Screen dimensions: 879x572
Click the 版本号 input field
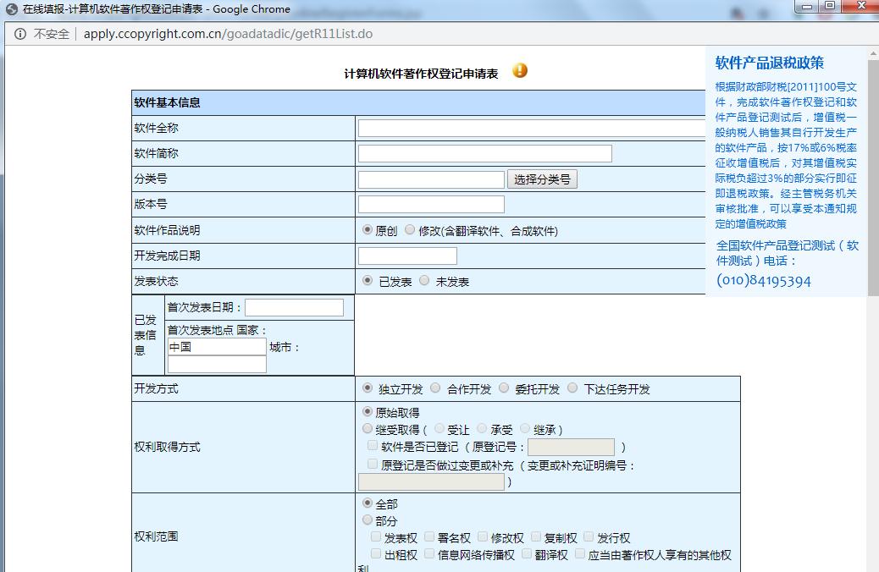point(432,204)
